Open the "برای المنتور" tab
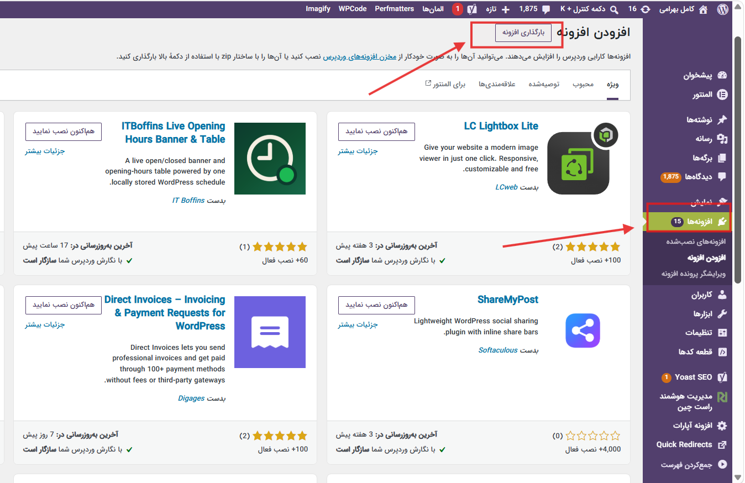The image size is (745, 483). tap(445, 84)
